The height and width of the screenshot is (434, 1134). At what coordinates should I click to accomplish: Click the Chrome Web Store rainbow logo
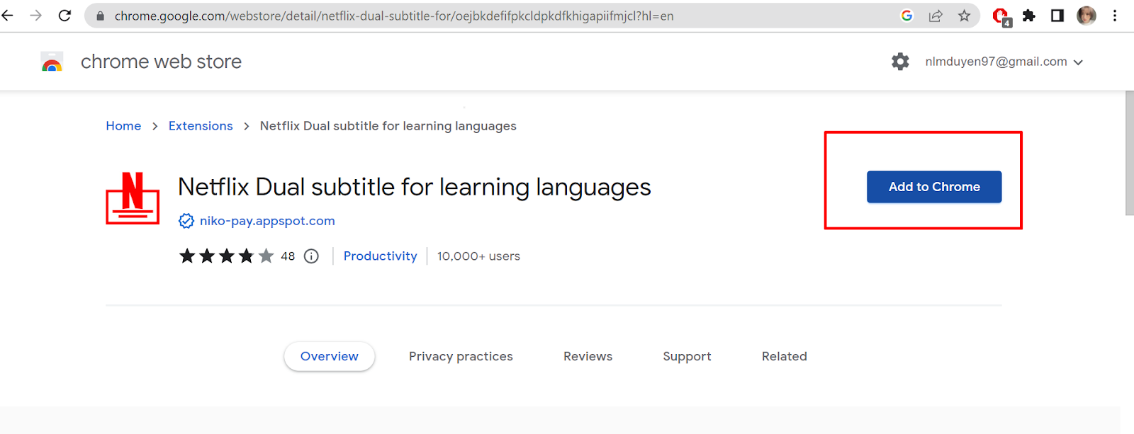[x=52, y=62]
